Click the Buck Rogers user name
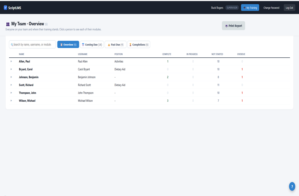Screen dimensions: 299x196 pos(217,8)
